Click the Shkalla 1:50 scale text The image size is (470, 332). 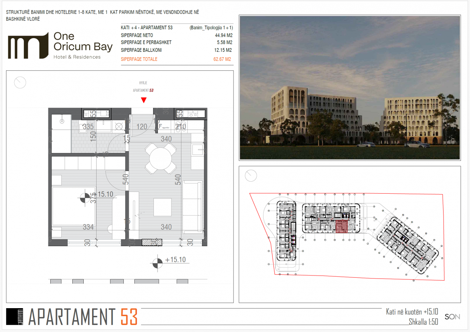tap(423, 322)
